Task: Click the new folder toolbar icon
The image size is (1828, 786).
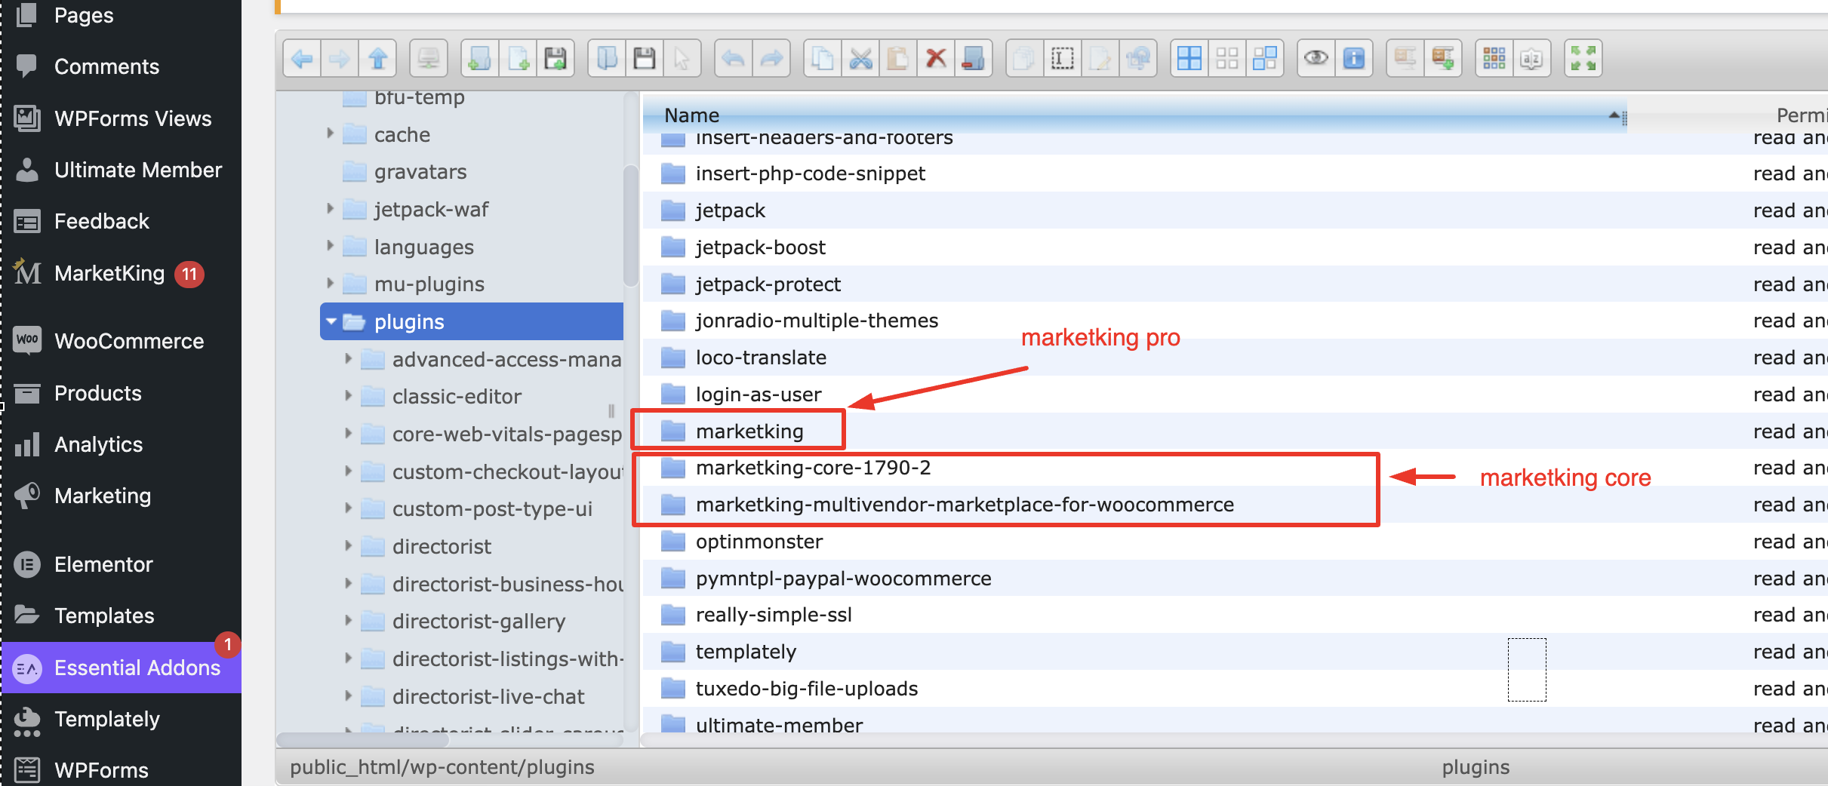Action: [480, 58]
